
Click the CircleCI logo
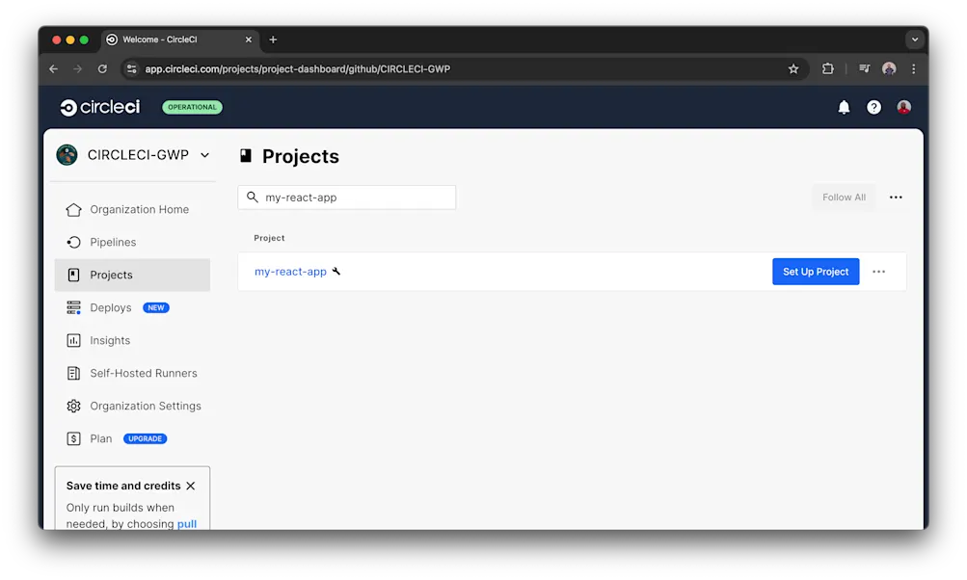tap(99, 107)
